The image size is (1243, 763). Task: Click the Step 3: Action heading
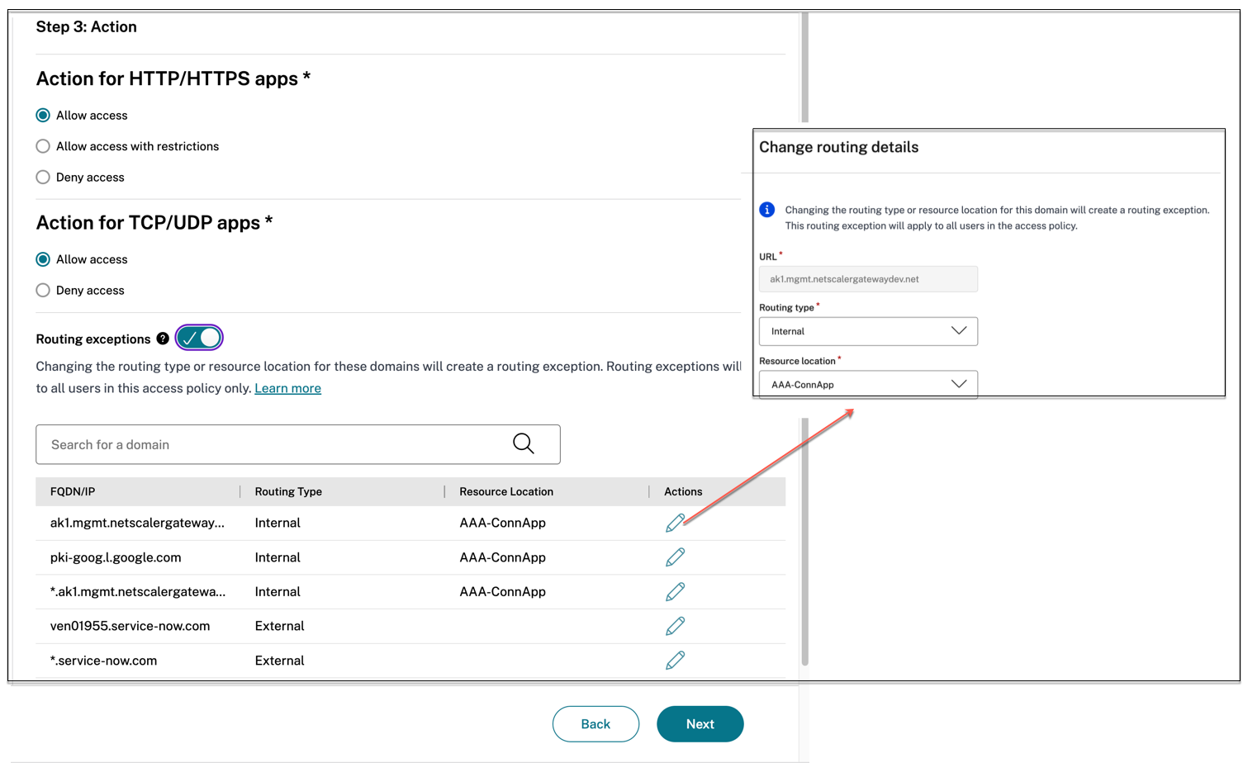[86, 26]
